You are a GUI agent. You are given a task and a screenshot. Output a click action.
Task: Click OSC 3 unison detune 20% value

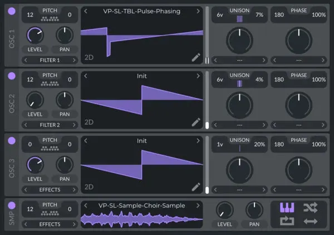click(259, 144)
